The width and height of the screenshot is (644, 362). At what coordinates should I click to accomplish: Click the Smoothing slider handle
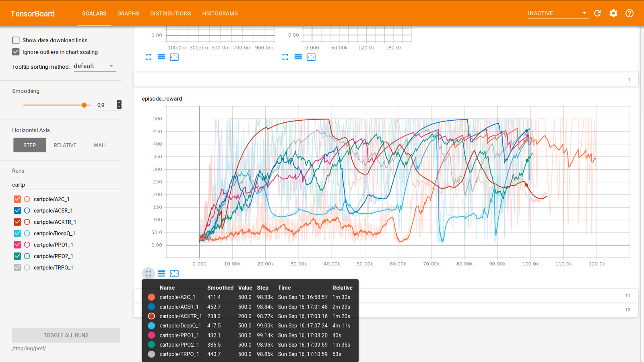(84, 105)
